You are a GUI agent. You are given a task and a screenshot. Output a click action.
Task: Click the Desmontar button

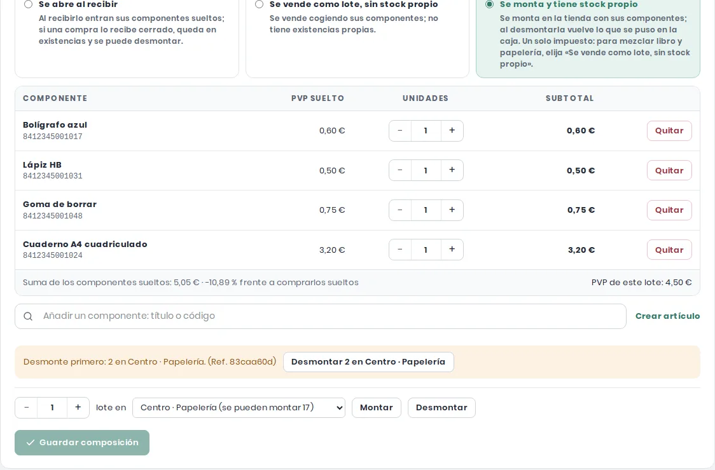[x=441, y=408]
